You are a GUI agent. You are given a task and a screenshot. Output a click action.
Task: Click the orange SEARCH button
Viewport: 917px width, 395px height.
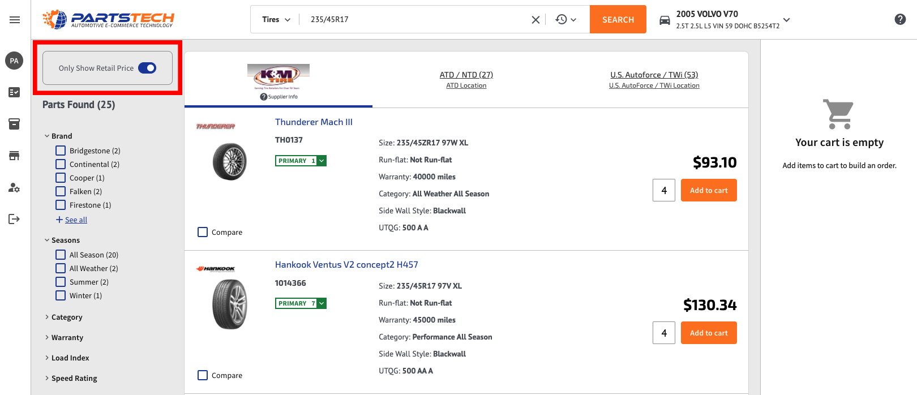click(x=618, y=19)
